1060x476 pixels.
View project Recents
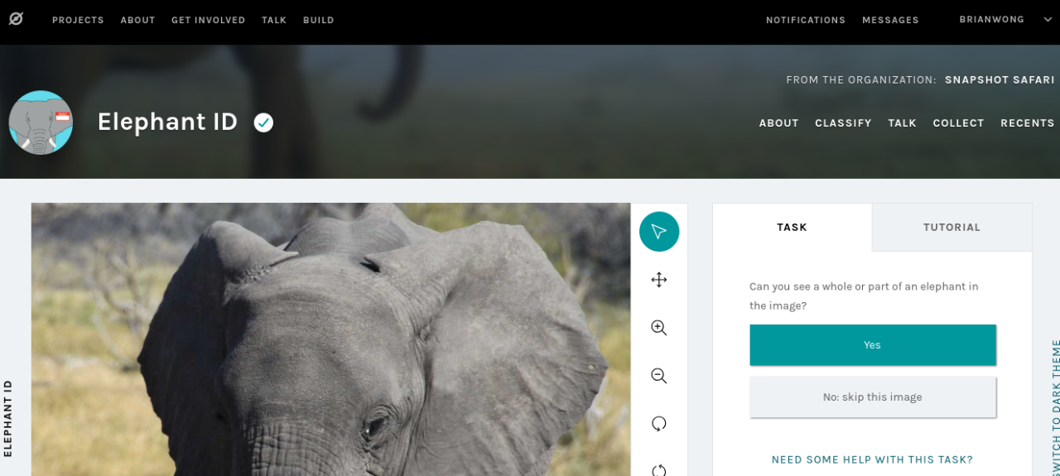pos(1028,123)
